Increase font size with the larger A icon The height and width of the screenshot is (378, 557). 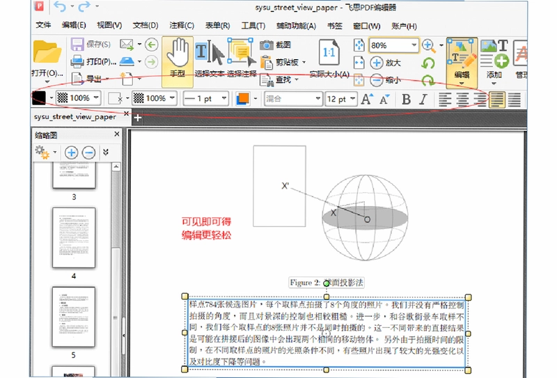point(367,98)
